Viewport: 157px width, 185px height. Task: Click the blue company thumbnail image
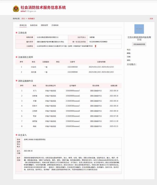coord(139,29)
